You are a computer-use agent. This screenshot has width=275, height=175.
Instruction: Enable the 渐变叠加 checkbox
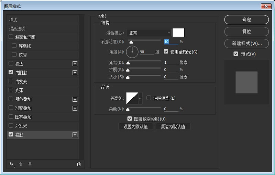click(11, 108)
